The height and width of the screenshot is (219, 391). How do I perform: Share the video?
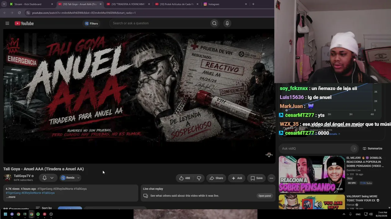(216, 178)
